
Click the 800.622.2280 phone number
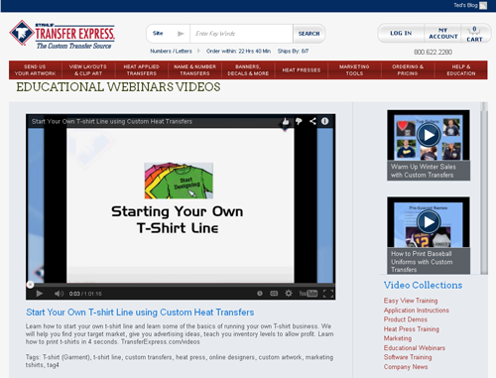(x=433, y=52)
